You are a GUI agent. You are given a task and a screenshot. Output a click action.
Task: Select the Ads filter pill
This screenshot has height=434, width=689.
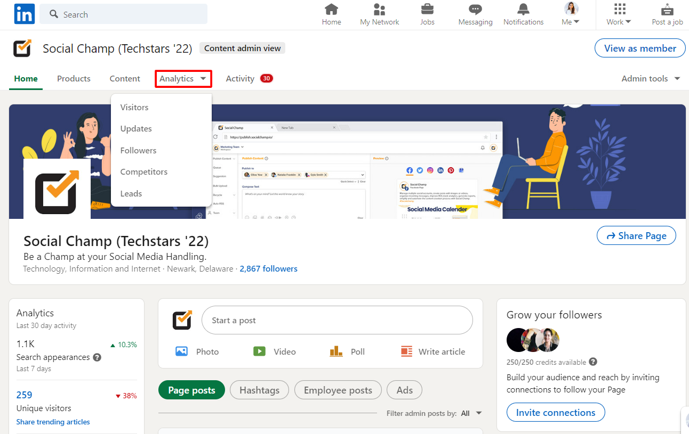[x=404, y=390]
